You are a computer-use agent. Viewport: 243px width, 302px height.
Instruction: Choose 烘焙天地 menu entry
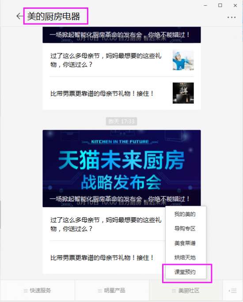point(185,257)
